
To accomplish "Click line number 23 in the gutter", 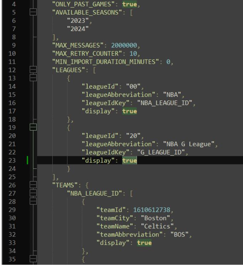I will click(12, 160).
